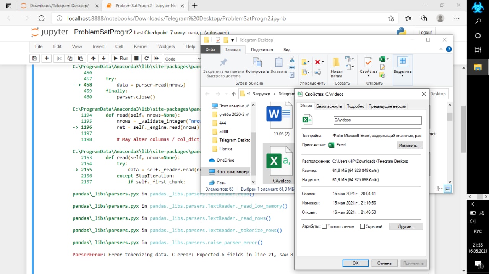The image size is (489, 274).
Task: Click the Копировать icon in Explorer ribbon
Action: (x=257, y=65)
